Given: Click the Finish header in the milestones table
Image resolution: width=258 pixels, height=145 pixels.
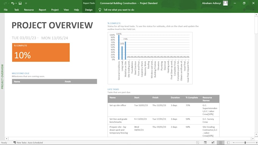Looking at the screenshot, I should point(68,81).
